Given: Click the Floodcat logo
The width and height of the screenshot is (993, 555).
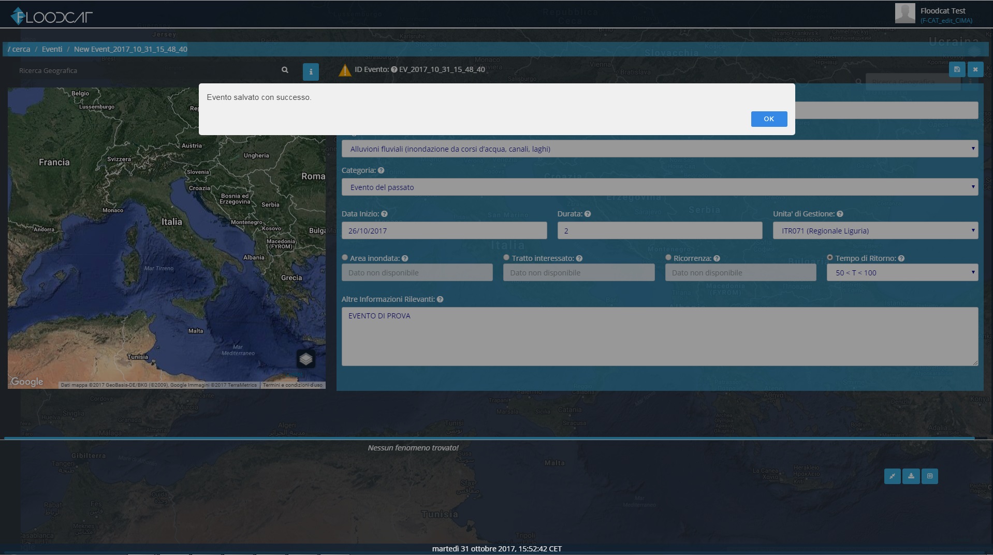Looking at the screenshot, I should [x=51, y=17].
